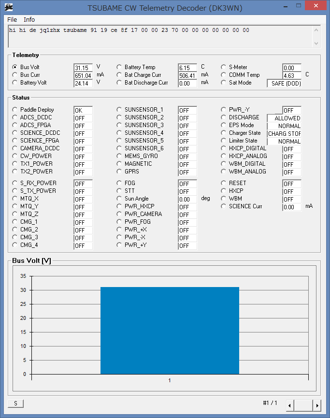Click the Sat Mode field SAFE (DOD)
Screen dimensions: 330x418
pyautogui.click(x=285, y=84)
